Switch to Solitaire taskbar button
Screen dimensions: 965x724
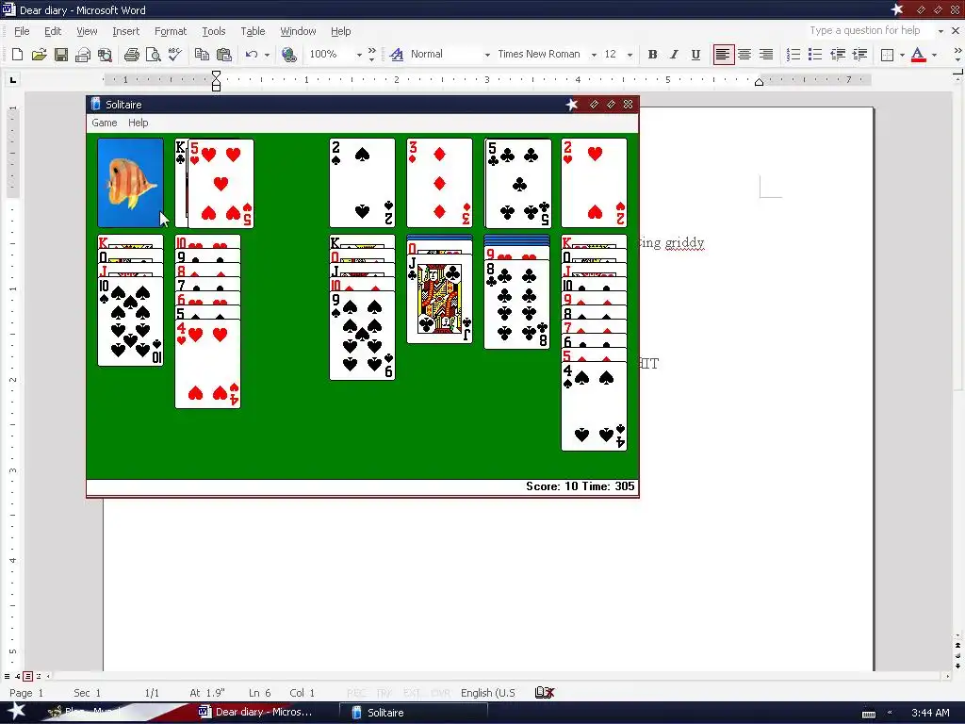tap(413, 713)
